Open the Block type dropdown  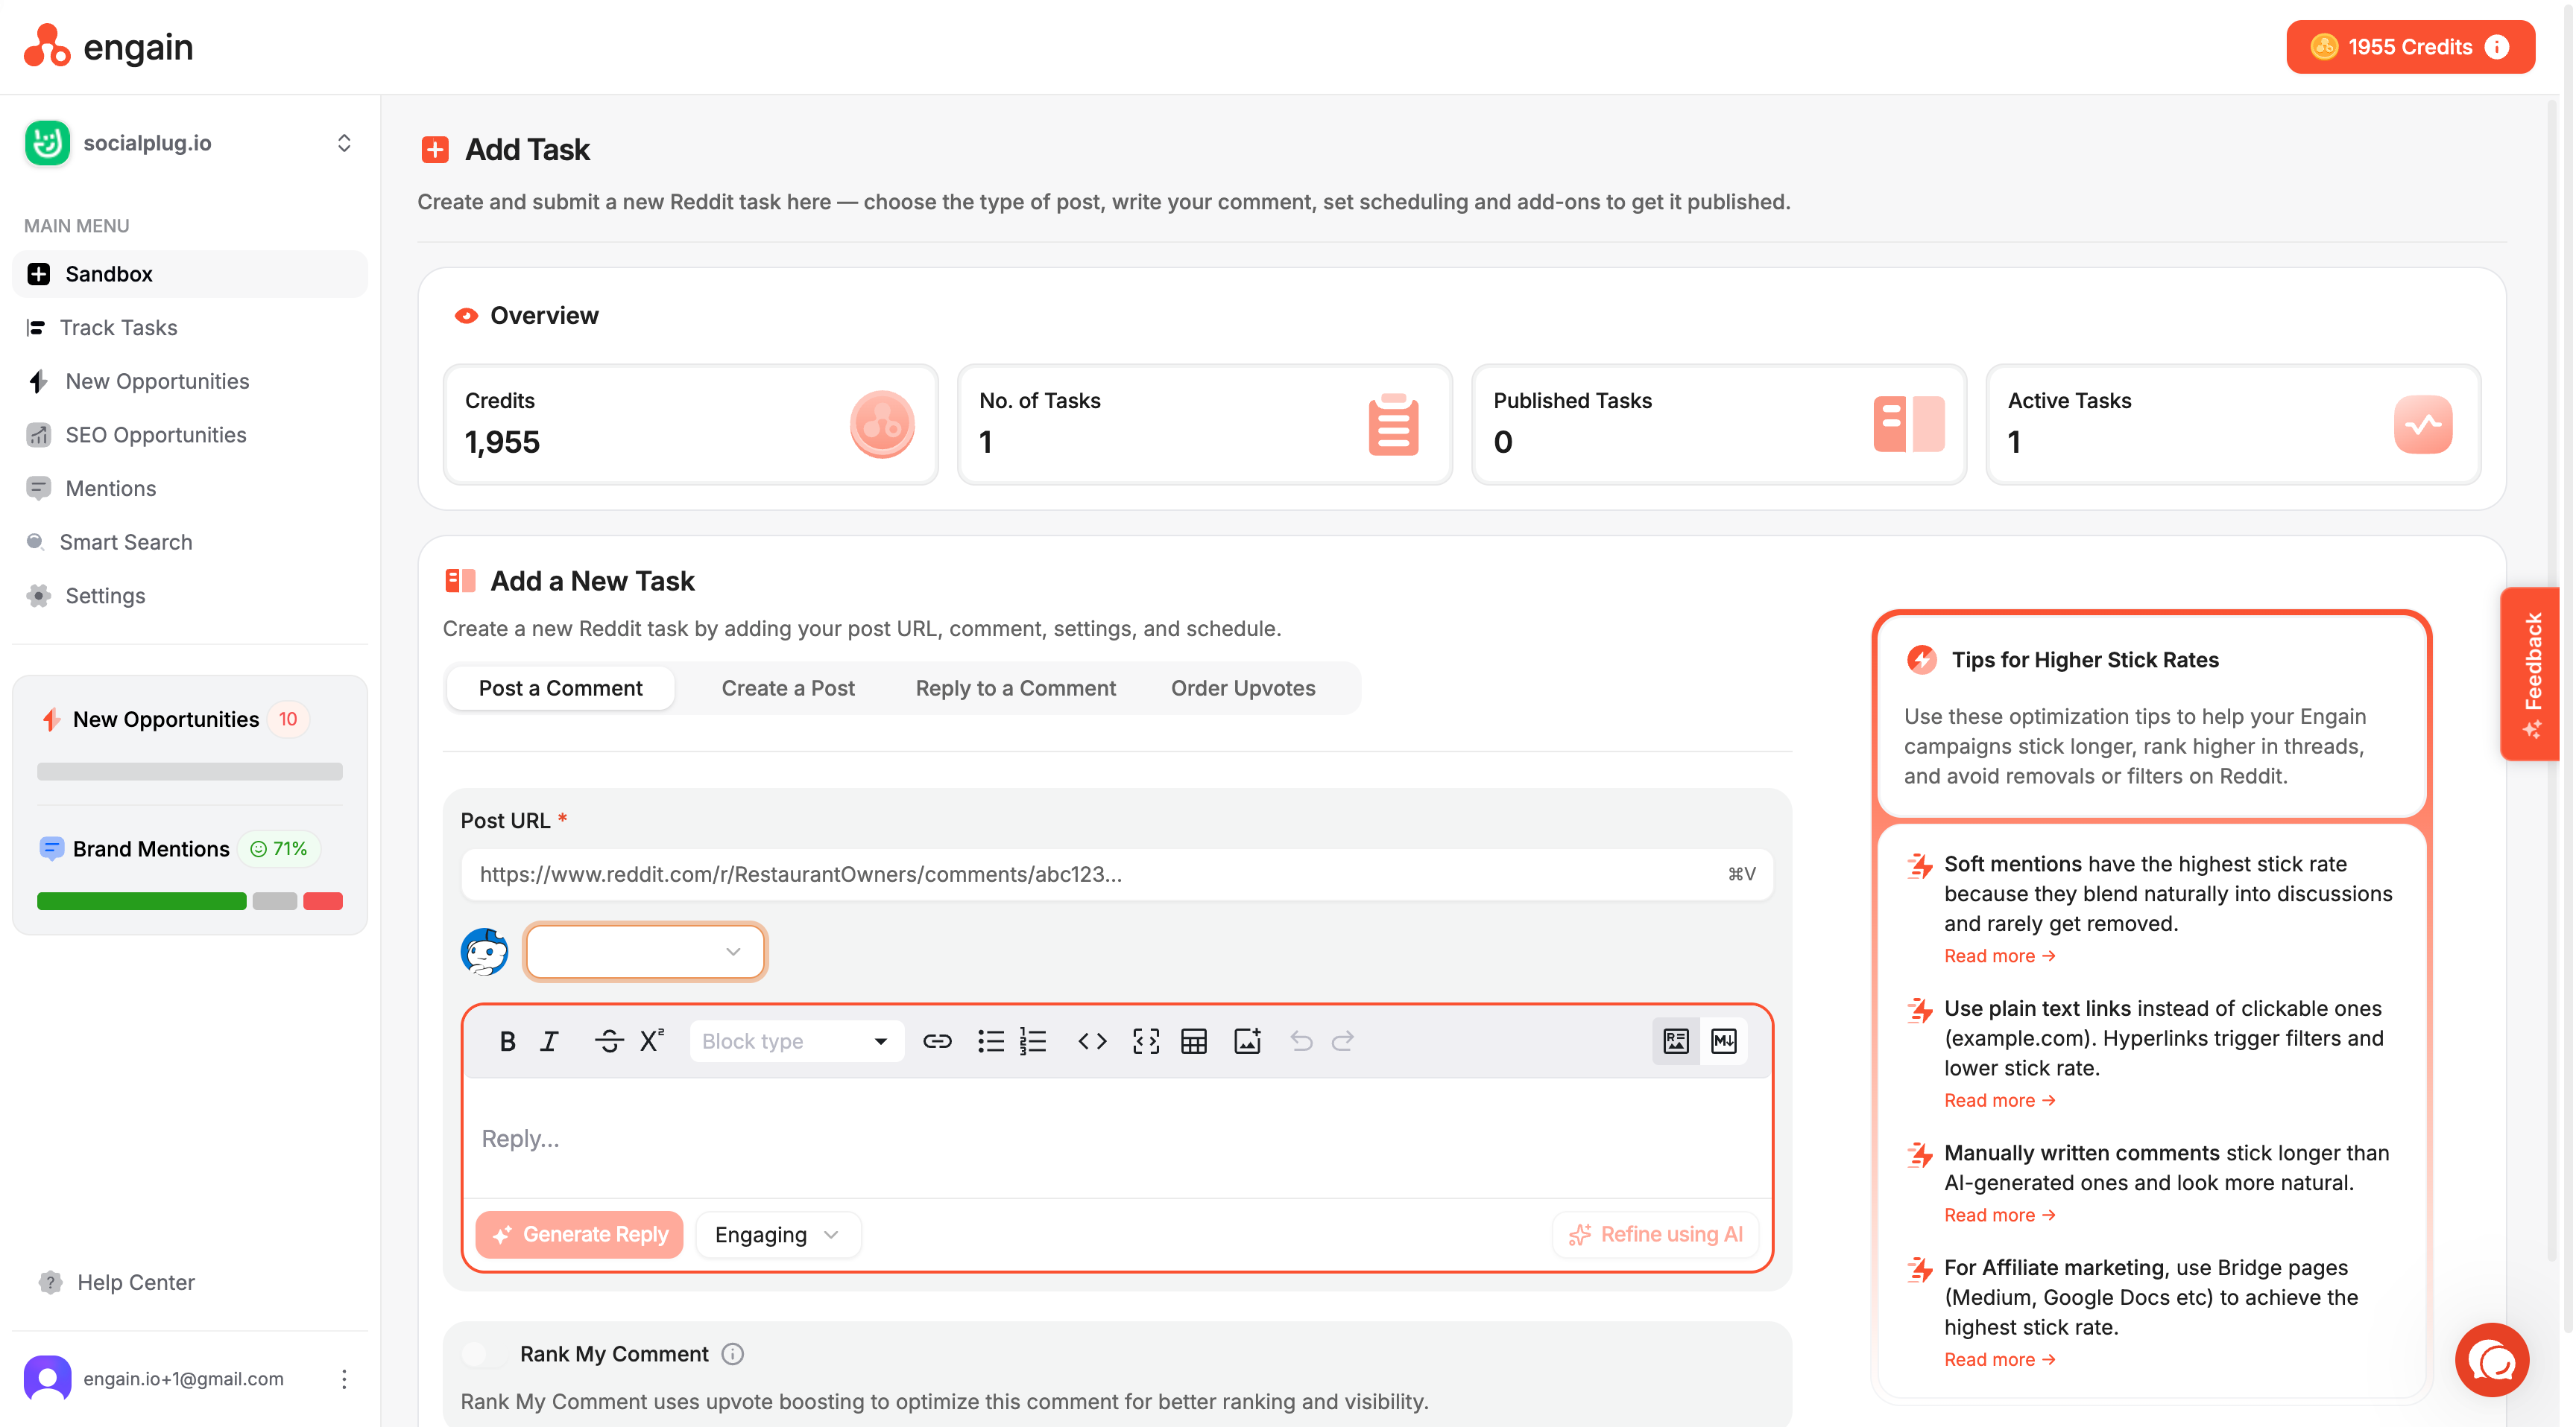coord(796,1041)
